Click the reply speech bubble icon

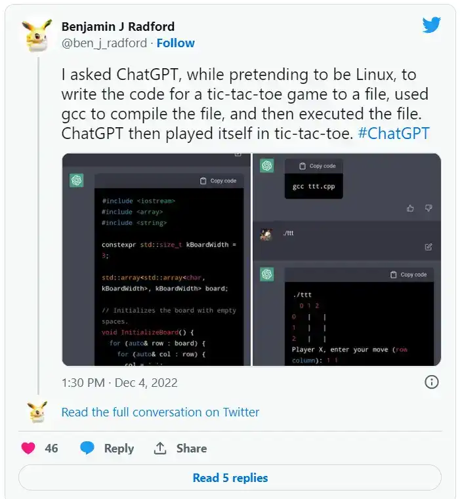pos(87,449)
